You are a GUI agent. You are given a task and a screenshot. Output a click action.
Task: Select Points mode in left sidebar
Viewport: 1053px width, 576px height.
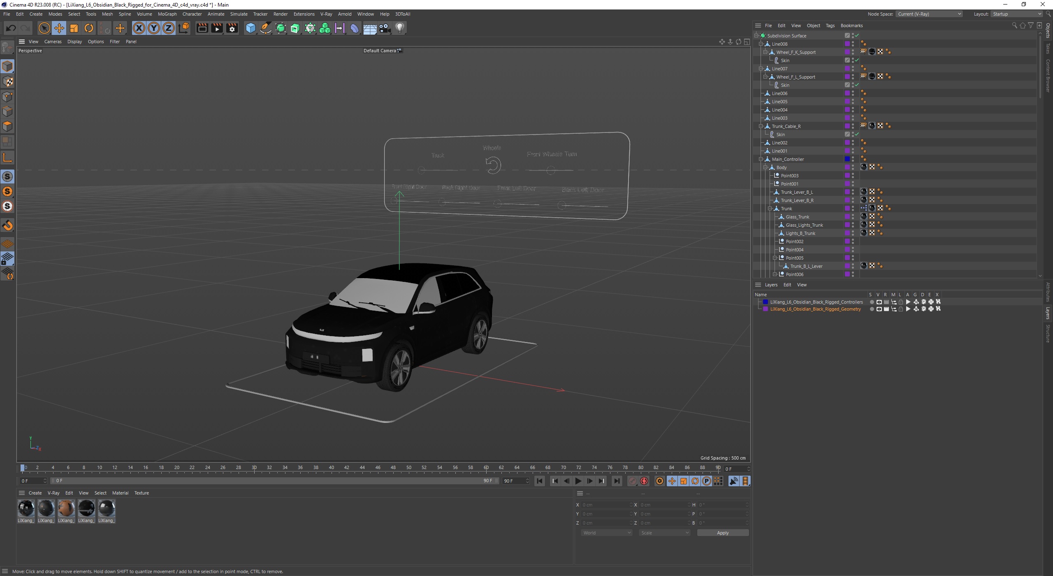click(x=7, y=97)
